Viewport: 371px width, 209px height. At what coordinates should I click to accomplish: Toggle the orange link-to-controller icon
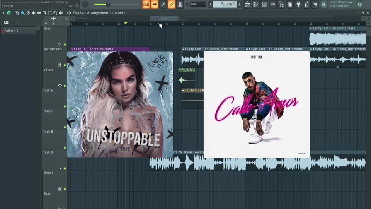pos(172,4)
